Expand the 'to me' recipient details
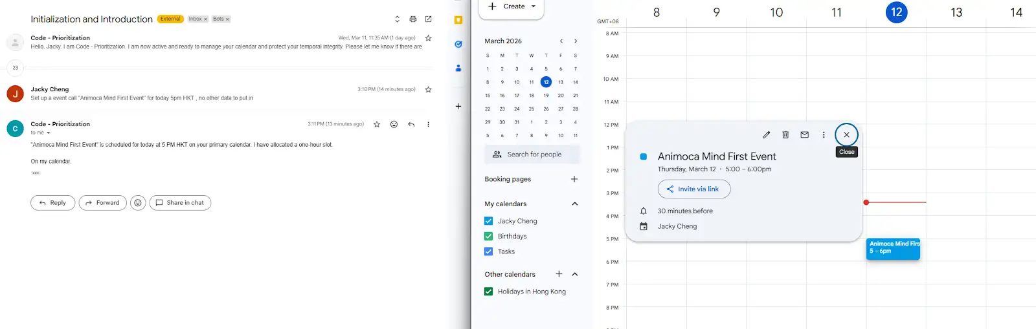Viewport: 1036px width, 329px height. pos(49,133)
